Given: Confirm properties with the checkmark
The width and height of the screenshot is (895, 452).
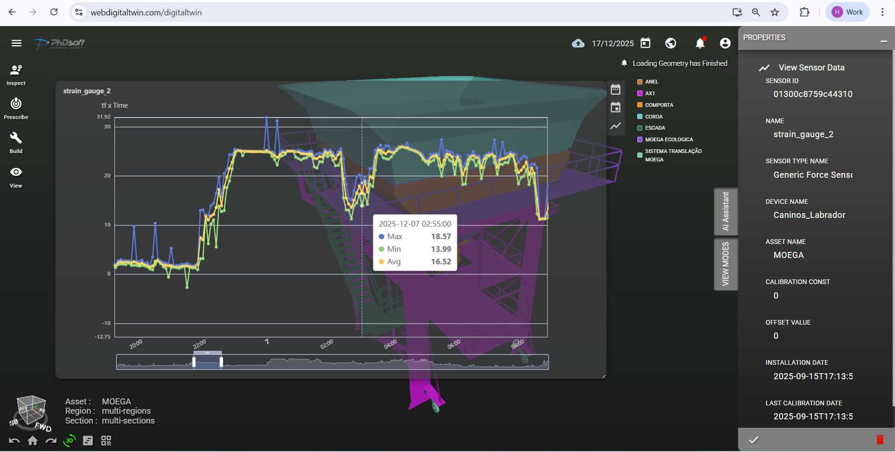Looking at the screenshot, I should [x=754, y=439].
